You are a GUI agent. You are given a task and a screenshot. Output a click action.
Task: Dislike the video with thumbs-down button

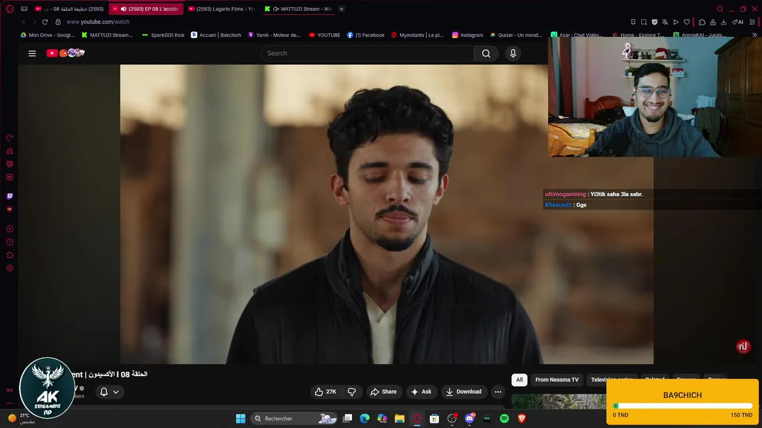[x=352, y=392]
